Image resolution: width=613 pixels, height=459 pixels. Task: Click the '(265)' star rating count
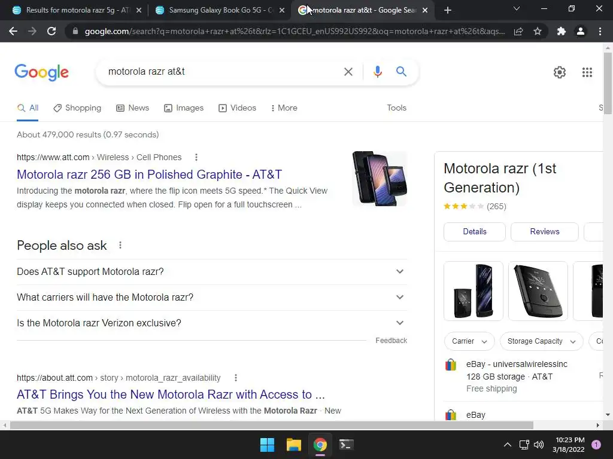(496, 206)
